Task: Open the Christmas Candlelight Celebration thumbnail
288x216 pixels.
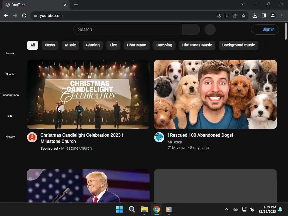Action: (88, 94)
